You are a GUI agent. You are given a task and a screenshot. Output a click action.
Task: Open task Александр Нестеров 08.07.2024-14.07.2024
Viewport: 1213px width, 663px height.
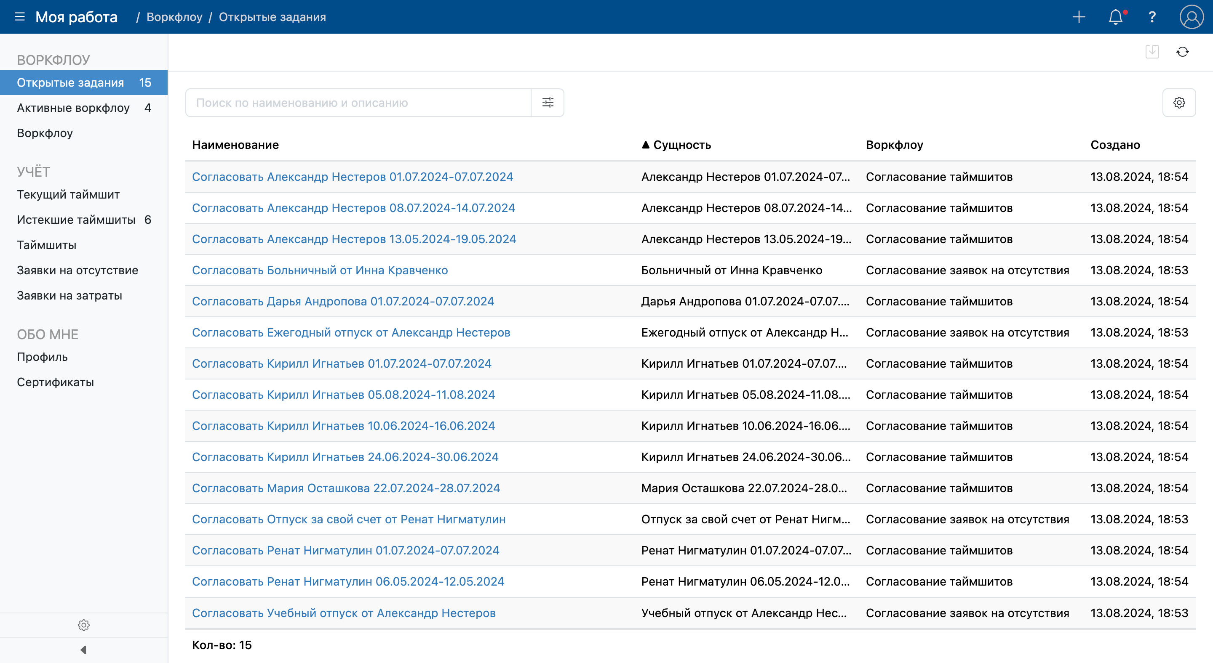pos(354,208)
